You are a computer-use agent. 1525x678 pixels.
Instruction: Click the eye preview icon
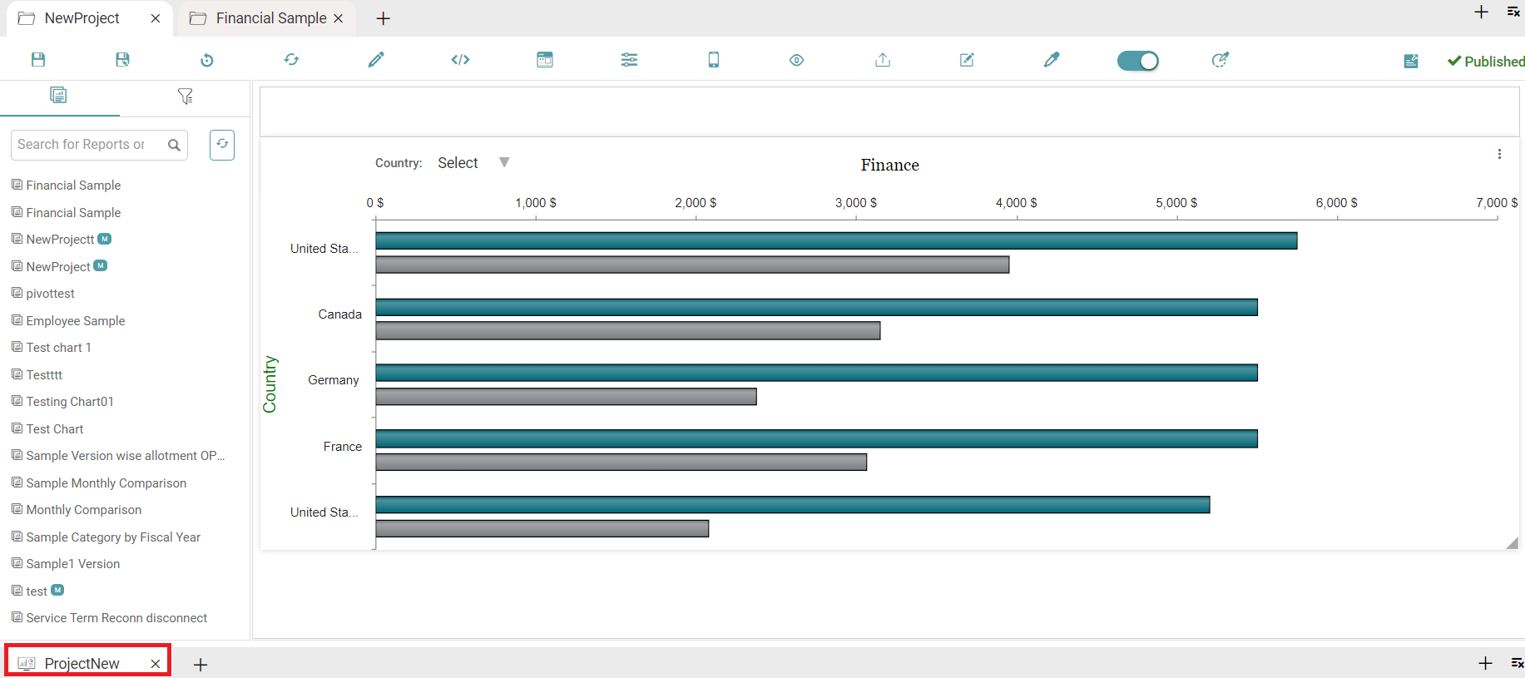[x=796, y=60]
